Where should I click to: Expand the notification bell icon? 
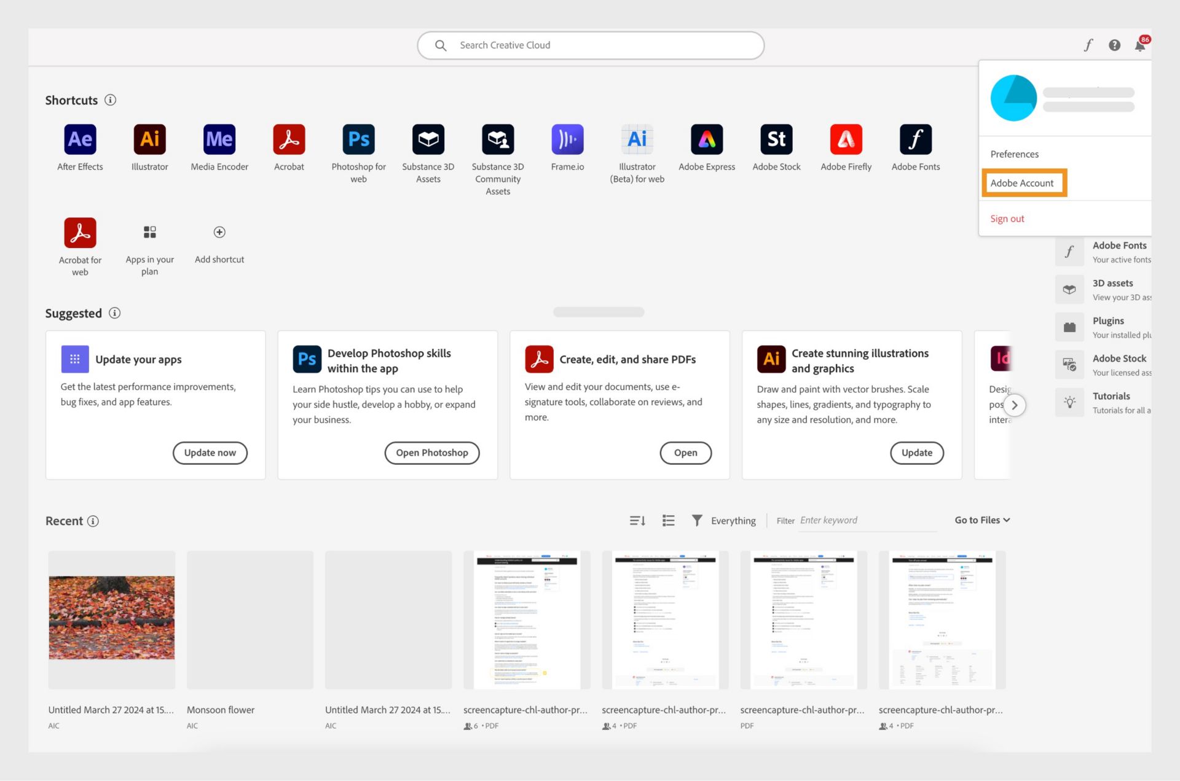pos(1142,45)
